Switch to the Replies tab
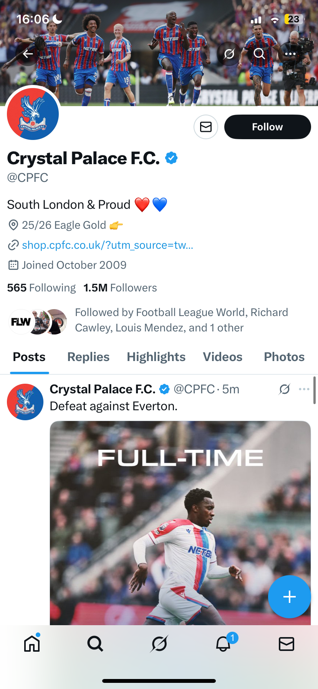This screenshot has height=689, width=318. (x=88, y=357)
